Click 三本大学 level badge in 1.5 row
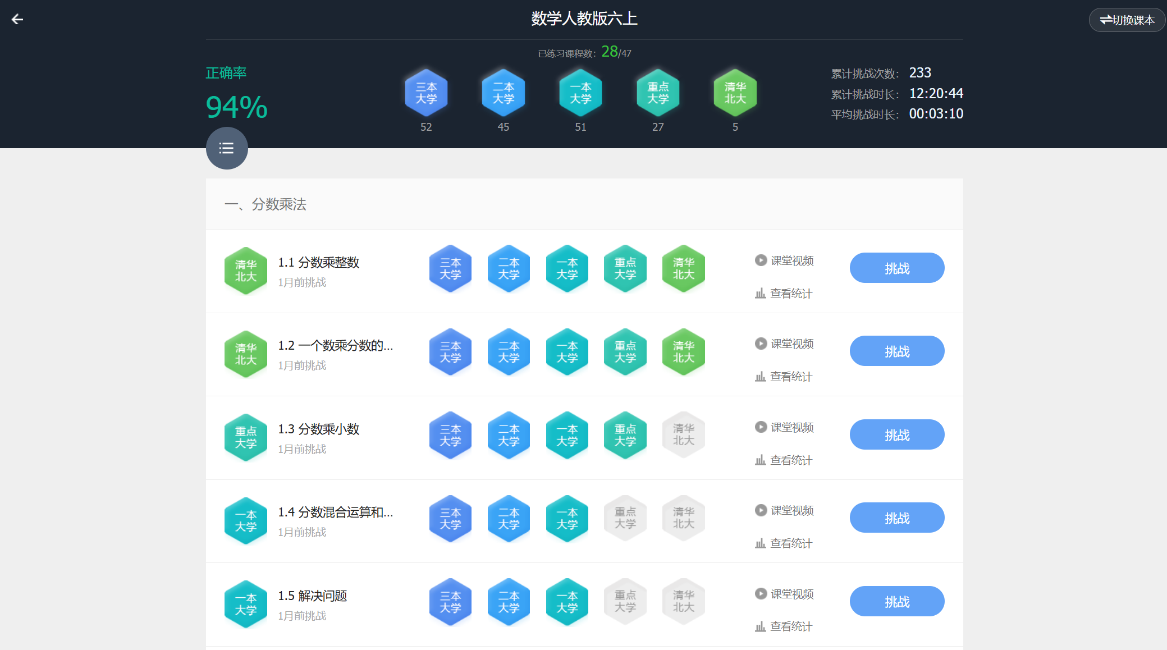Image resolution: width=1167 pixels, height=650 pixels. coord(450,602)
